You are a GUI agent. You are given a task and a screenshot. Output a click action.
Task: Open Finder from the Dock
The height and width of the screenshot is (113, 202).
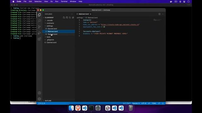(x=71, y=108)
